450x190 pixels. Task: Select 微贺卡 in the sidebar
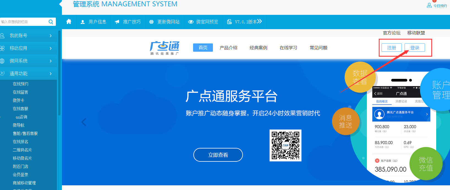click(x=18, y=100)
